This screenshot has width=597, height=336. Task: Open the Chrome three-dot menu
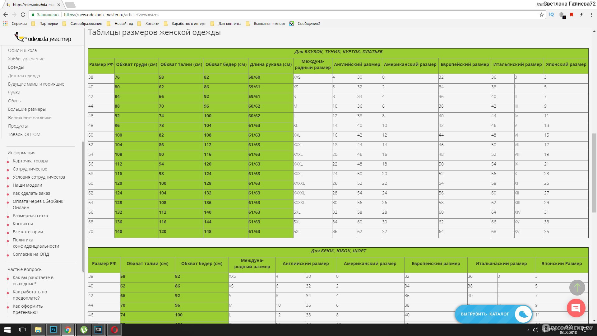click(x=591, y=15)
